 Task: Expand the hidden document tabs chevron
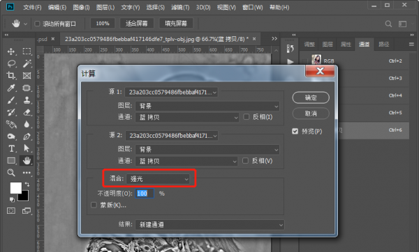(x=274, y=39)
